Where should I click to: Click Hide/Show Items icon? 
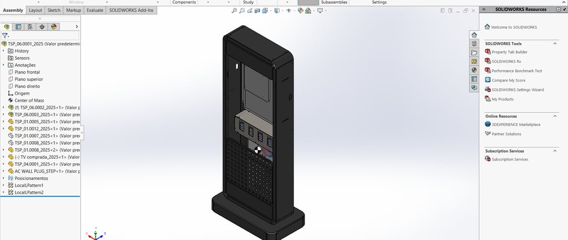288,11
